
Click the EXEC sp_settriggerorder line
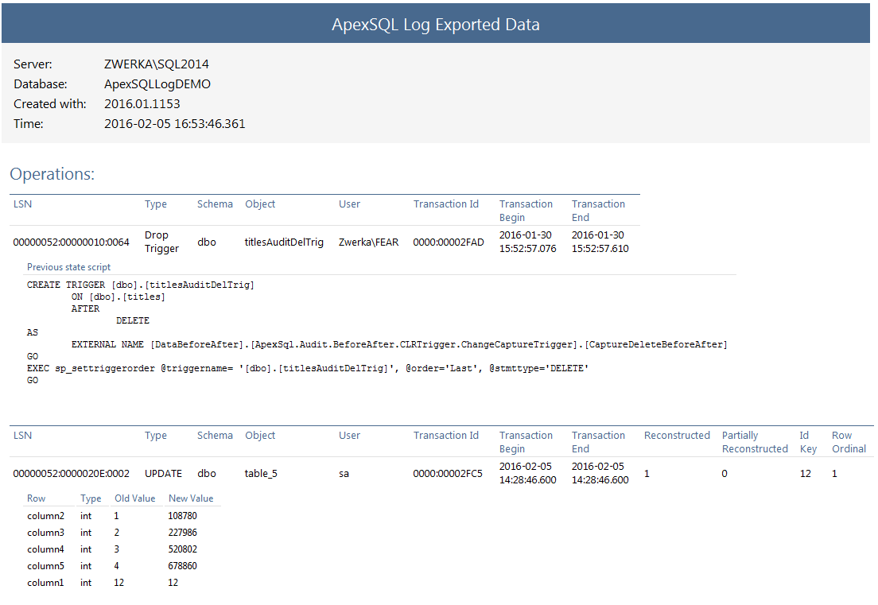point(308,368)
